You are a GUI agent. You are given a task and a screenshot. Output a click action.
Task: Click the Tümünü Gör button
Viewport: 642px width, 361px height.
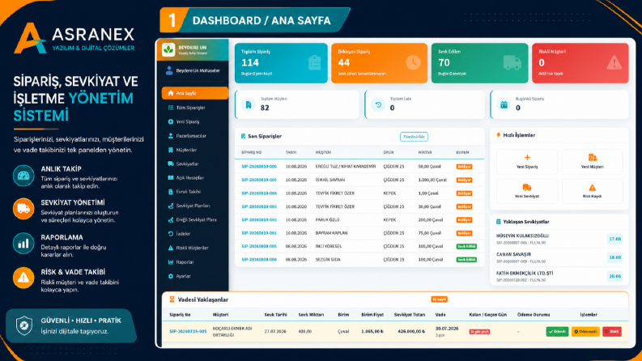[x=414, y=137]
